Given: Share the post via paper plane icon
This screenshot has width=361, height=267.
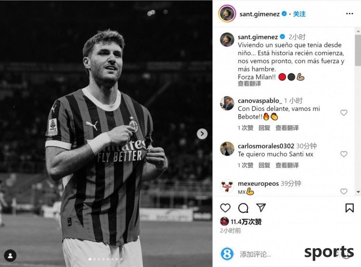Looking at the screenshot, I should pyautogui.click(x=261, y=208).
